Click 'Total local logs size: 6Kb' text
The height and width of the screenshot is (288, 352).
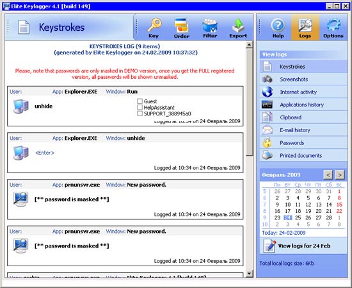point(287,263)
